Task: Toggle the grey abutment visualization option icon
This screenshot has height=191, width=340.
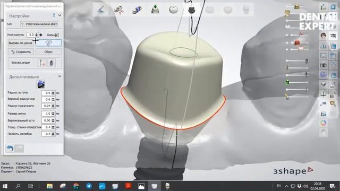Action: click(x=52, y=63)
